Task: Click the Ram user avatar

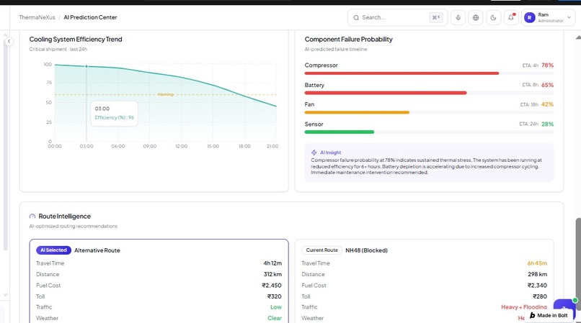Action: 530,17
